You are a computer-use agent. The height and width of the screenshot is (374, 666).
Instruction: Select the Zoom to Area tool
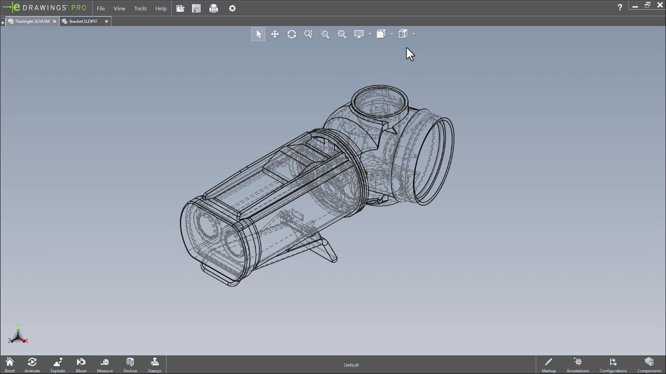pyautogui.click(x=325, y=33)
